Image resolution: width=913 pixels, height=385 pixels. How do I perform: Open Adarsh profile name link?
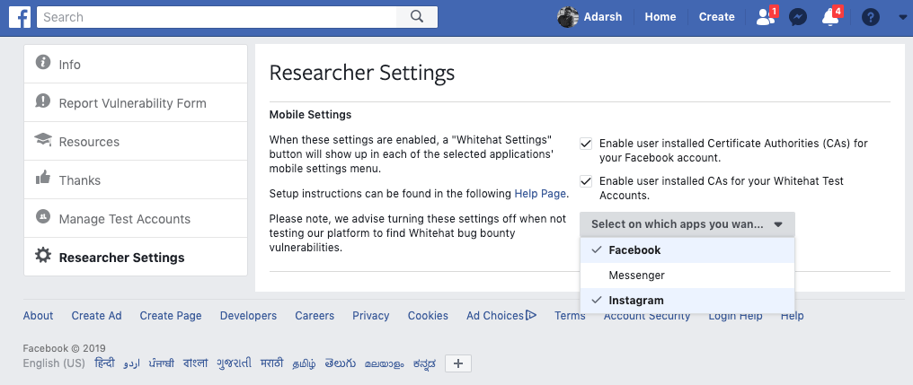pos(603,17)
